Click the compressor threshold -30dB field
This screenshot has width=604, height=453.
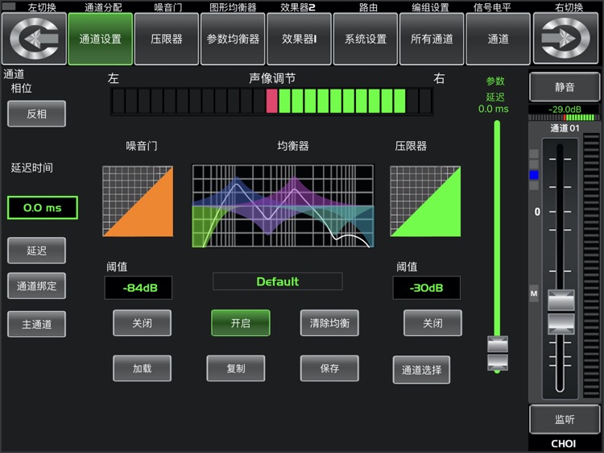click(x=426, y=288)
